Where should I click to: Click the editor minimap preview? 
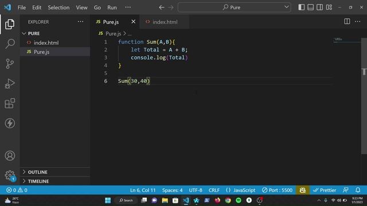(347, 40)
